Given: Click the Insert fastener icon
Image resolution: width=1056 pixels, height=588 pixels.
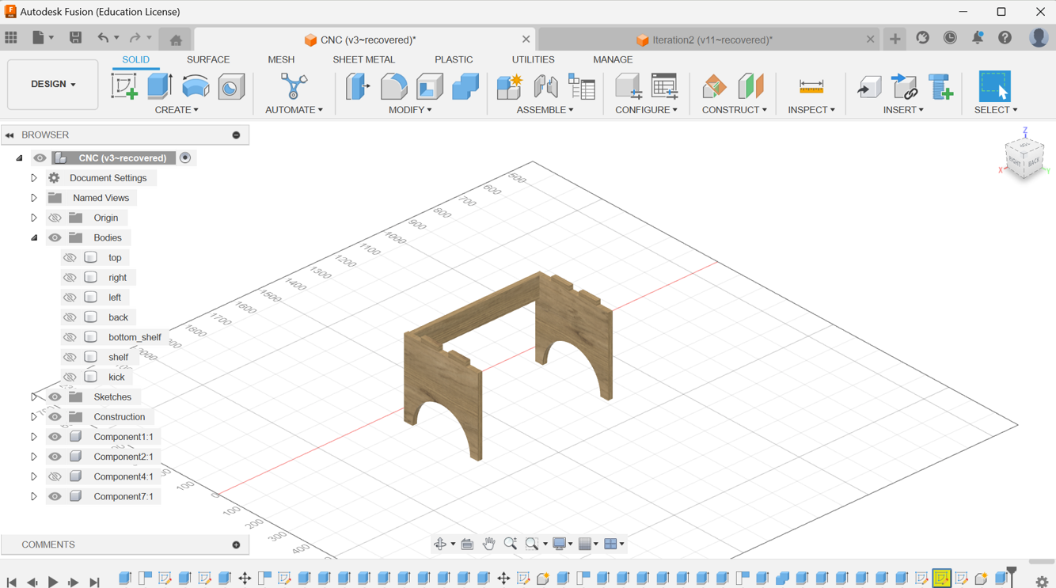Looking at the screenshot, I should pyautogui.click(x=941, y=86).
